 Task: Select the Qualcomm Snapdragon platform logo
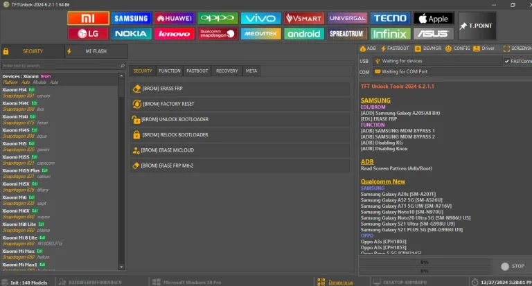click(x=217, y=33)
